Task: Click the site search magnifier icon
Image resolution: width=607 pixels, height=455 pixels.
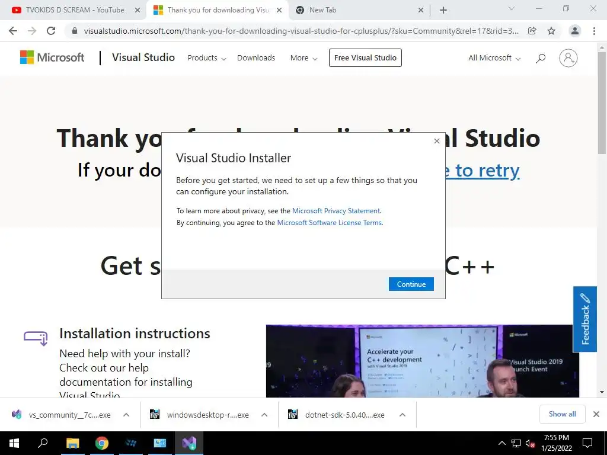Action: [541, 58]
